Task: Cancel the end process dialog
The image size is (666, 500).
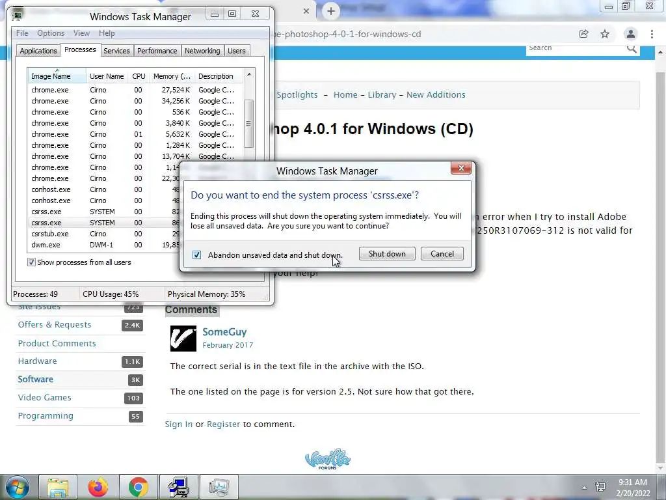Action: tap(442, 254)
